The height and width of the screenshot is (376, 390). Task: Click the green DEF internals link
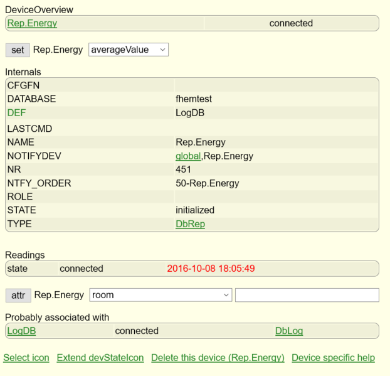coord(18,113)
